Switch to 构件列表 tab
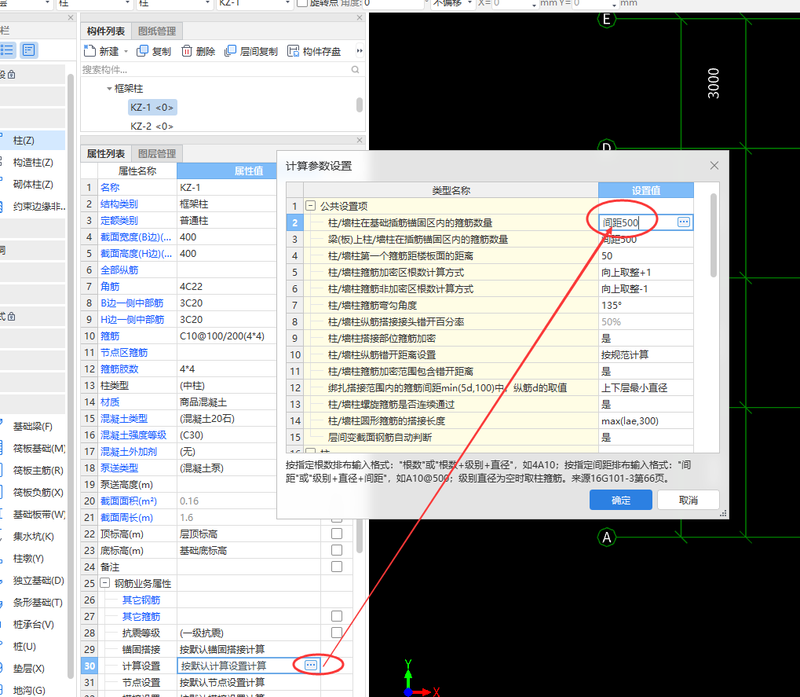 tap(106, 31)
